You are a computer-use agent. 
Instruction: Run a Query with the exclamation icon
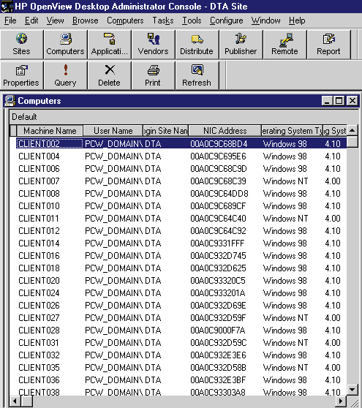pyautogui.click(x=65, y=76)
